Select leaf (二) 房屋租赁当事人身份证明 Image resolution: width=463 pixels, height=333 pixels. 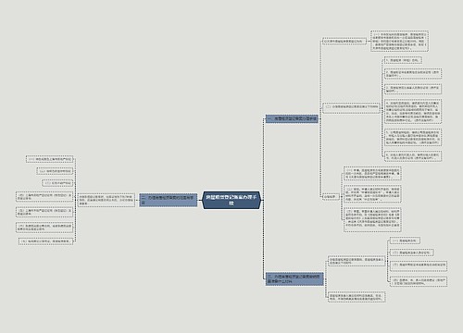412,253
